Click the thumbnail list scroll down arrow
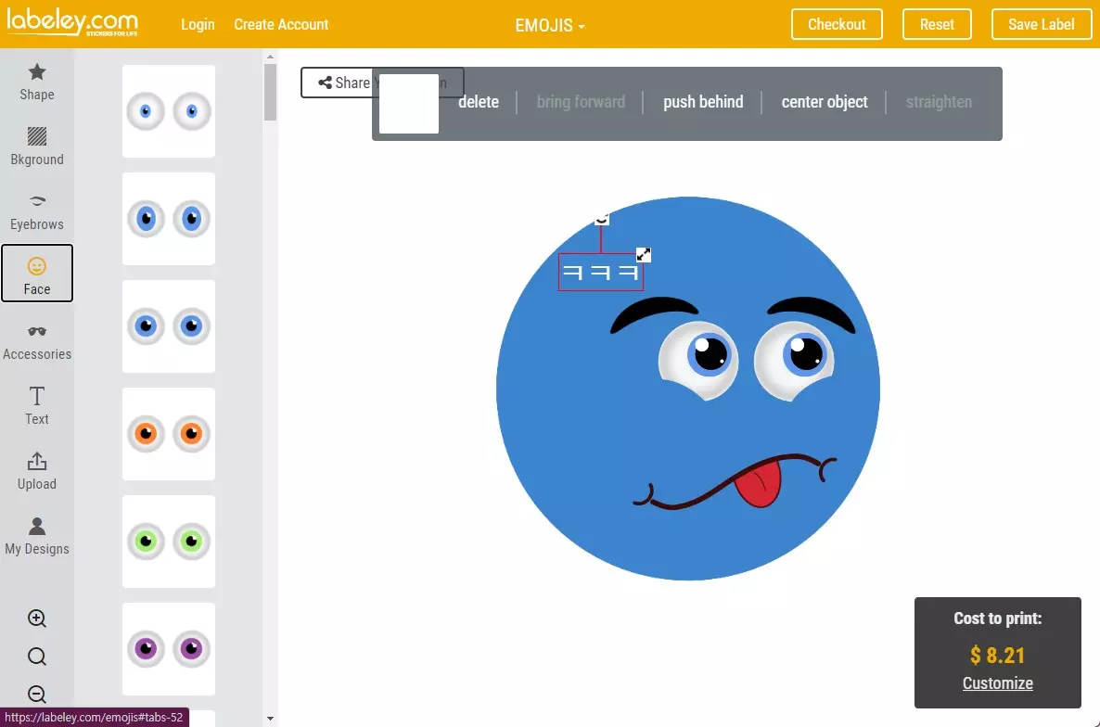The width and height of the screenshot is (1100, 727). (x=270, y=719)
